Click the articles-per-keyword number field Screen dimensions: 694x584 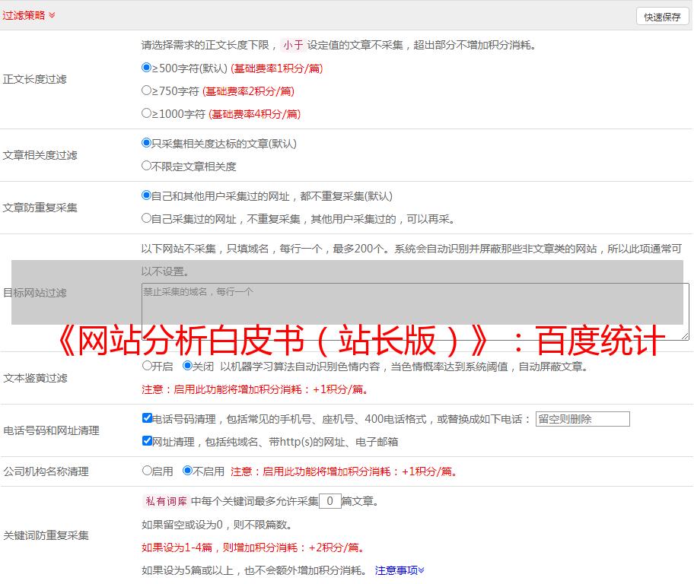[x=330, y=501]
